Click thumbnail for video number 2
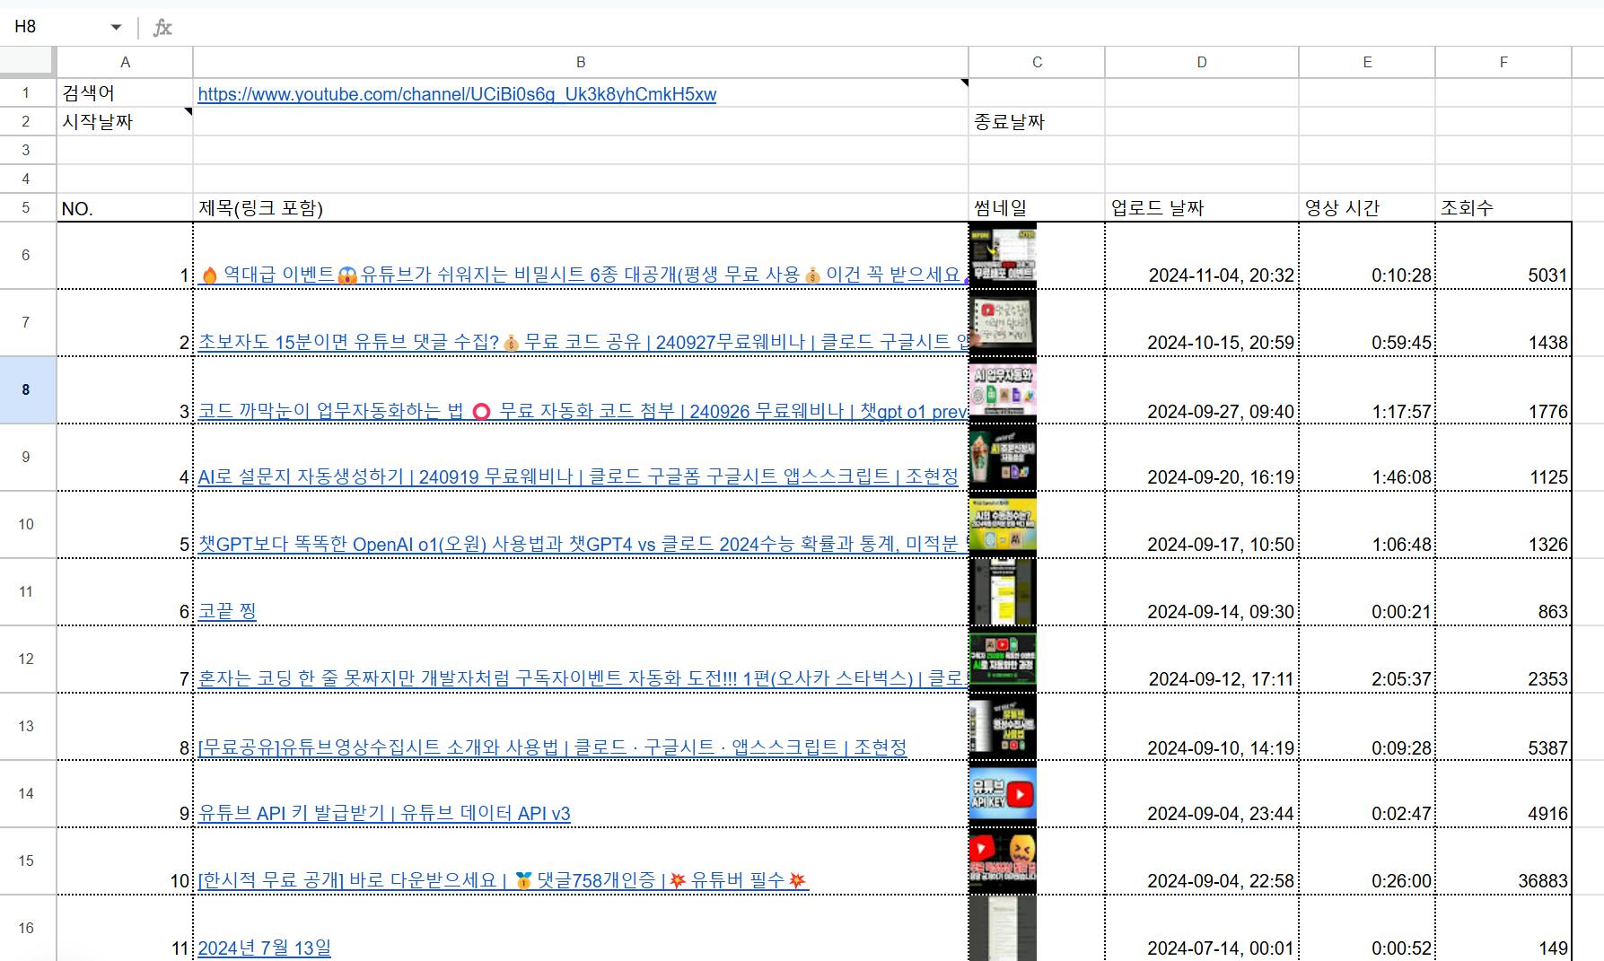 (1003, 323)
